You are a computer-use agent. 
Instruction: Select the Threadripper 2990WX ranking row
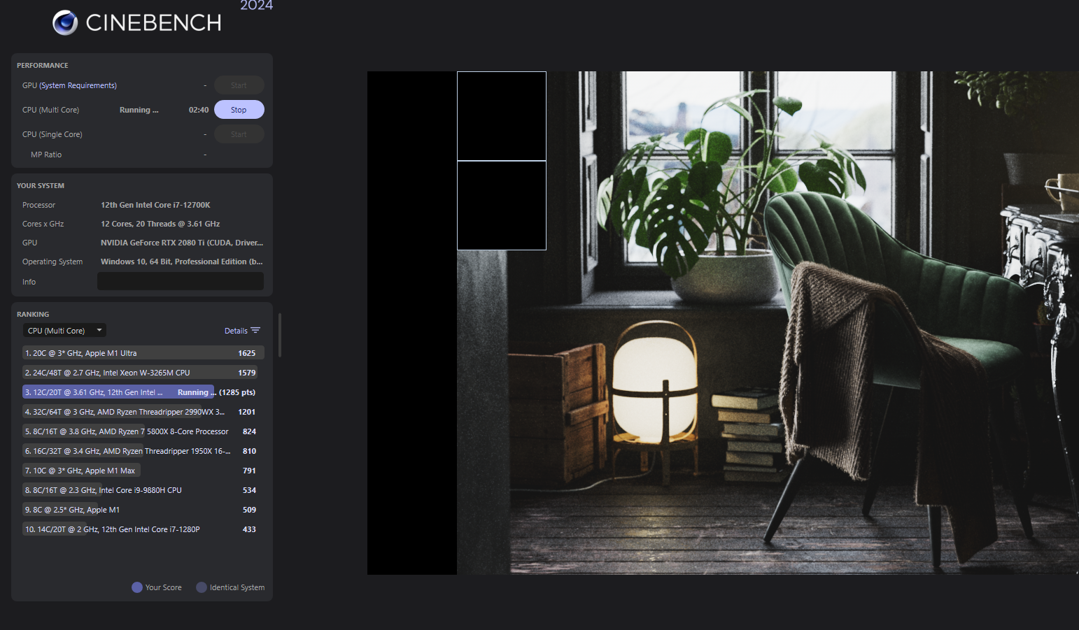point(143,412)
